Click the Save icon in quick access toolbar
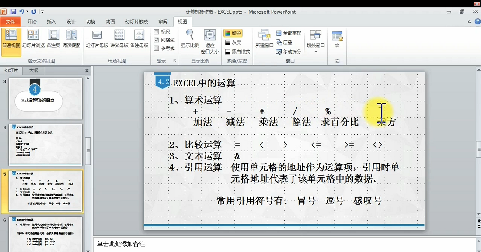The width and height of the screenshot is (481, 252). (13, 12)
